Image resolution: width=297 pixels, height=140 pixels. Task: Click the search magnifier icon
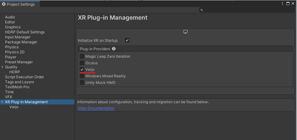[202, 10]
